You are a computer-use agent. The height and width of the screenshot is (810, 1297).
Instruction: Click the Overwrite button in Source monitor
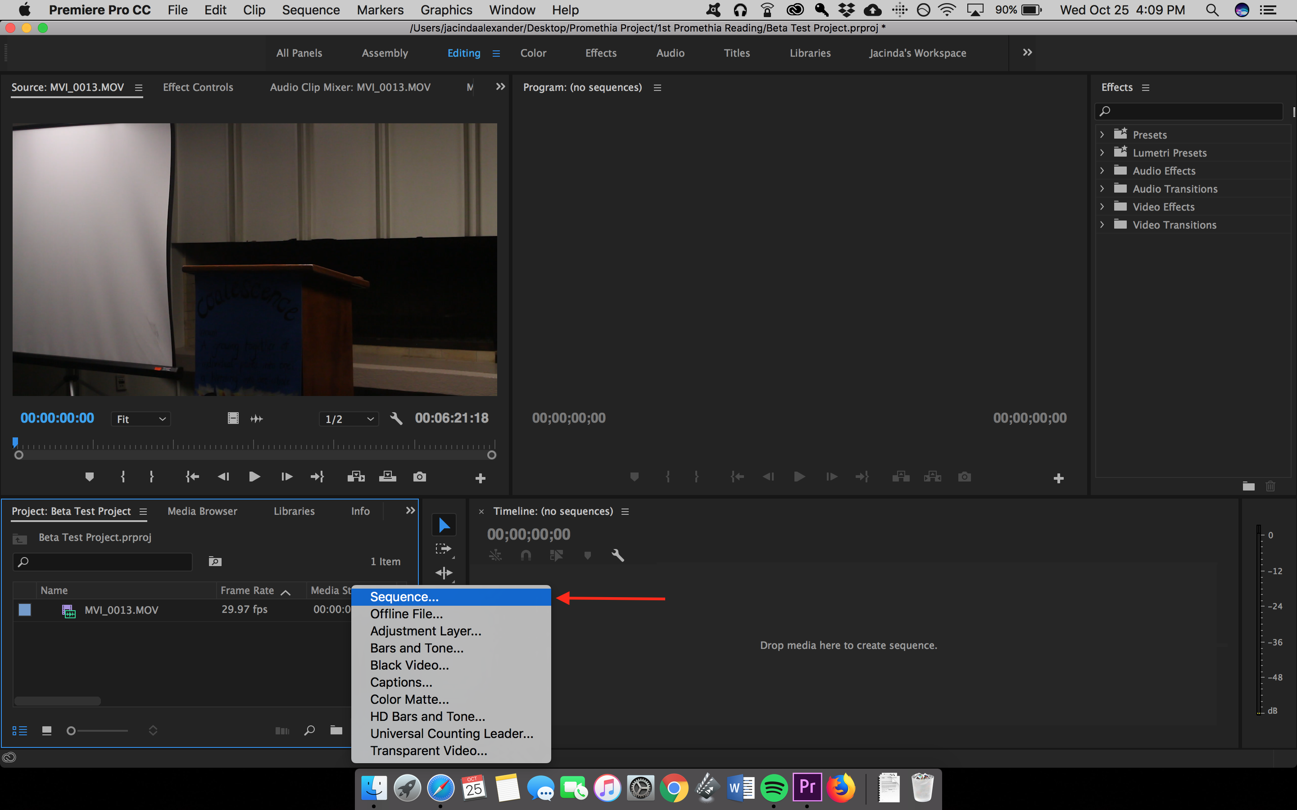(x=387, y=477)
